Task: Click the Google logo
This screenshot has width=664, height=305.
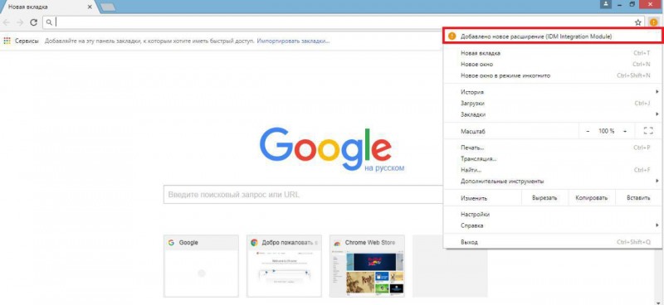Action: tap(325, 149)
